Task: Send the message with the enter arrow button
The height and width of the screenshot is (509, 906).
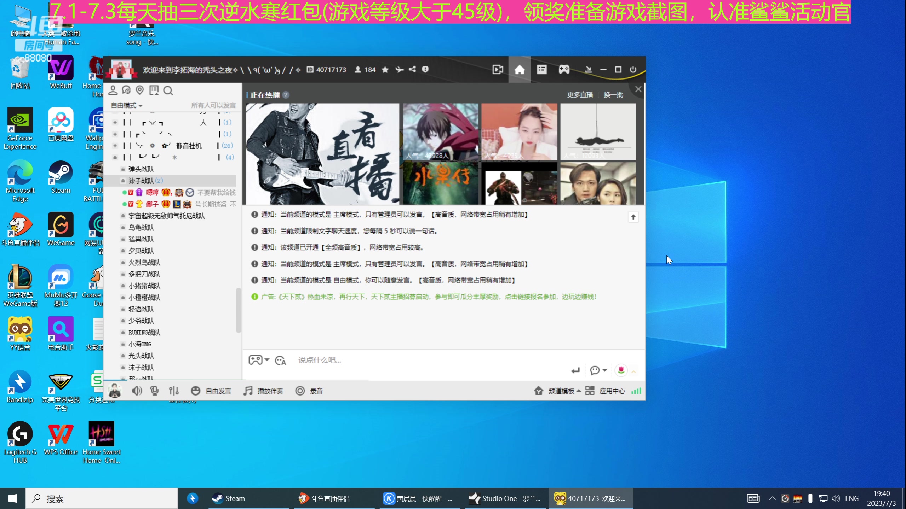Action: pos(575,370)
